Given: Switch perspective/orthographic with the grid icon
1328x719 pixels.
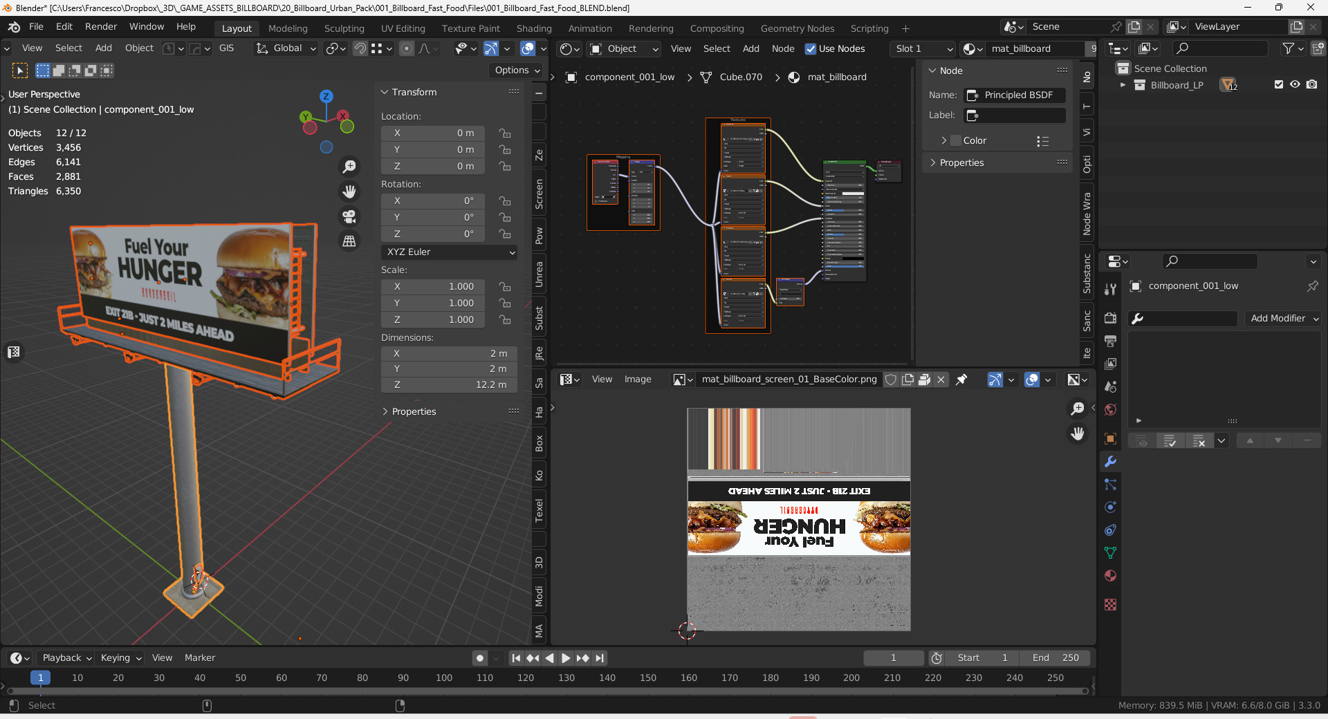Looking at the screenshot, I should (349, 241).
